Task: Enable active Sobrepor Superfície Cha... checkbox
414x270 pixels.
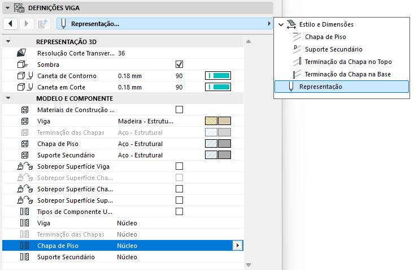Action: (179, 189)
